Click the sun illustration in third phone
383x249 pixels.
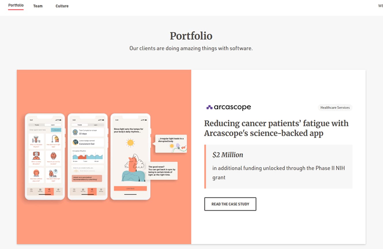130,142
